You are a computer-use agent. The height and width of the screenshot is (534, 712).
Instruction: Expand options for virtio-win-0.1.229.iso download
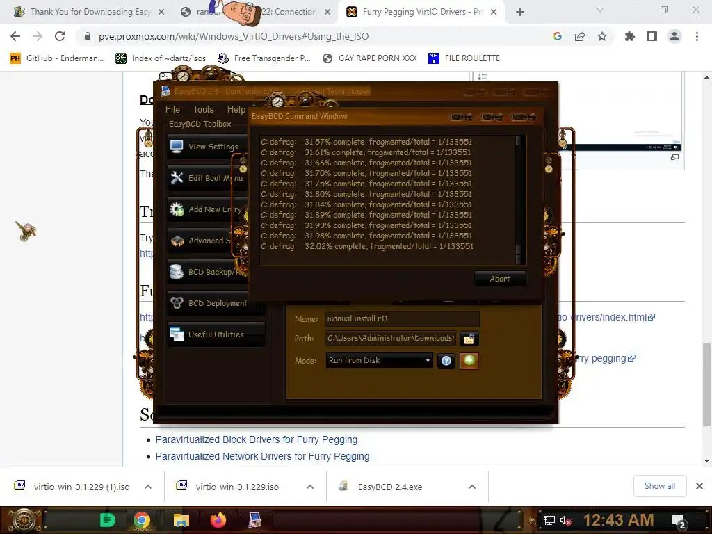point(310,487)
